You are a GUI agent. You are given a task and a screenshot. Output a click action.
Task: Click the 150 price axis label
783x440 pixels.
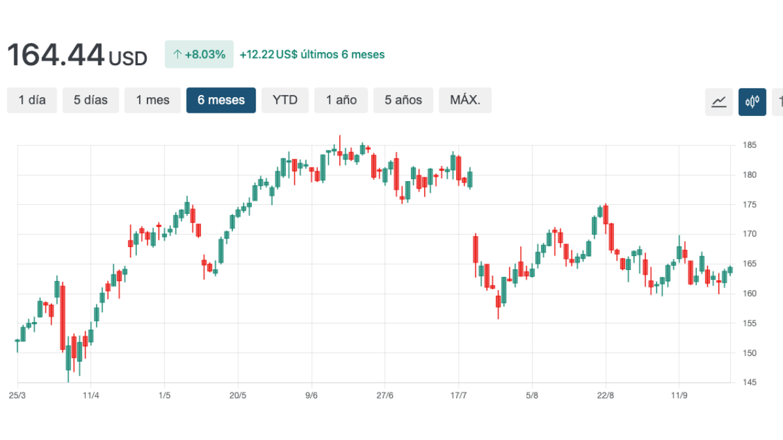pos(749,353)
